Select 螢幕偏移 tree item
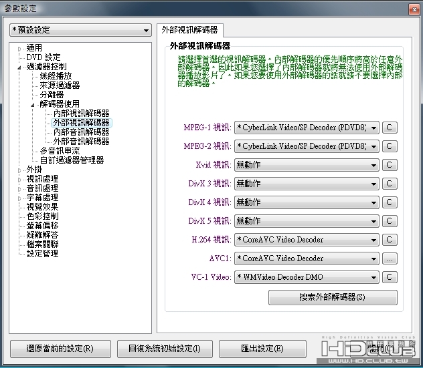 pos(42,226)
